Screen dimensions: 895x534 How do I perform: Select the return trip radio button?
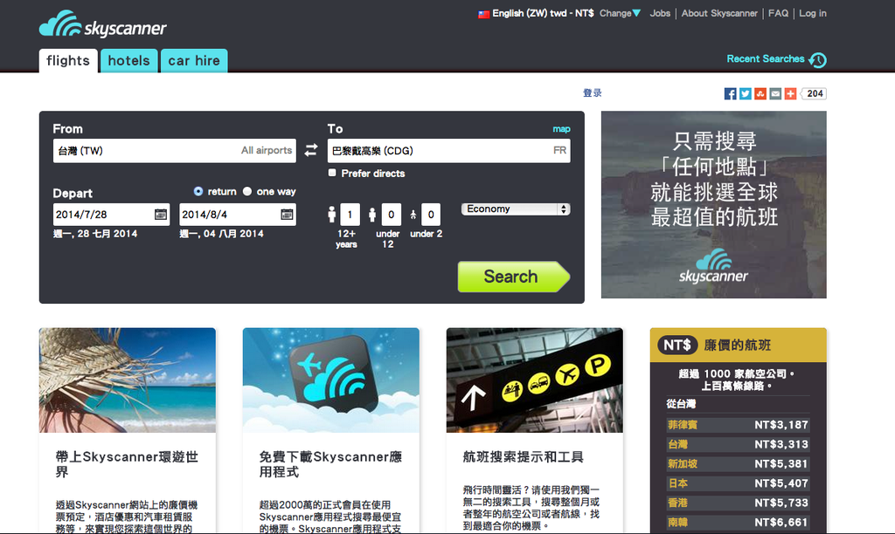click(198, 191)
